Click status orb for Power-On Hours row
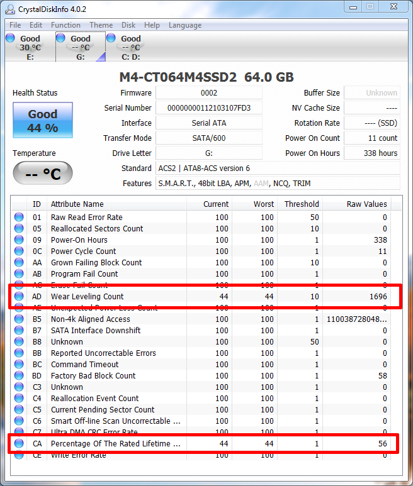Viewport: 413px width, 486px height. coord(19,240)
